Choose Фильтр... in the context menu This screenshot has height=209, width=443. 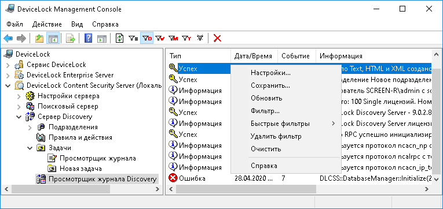[x=287, y=111]
